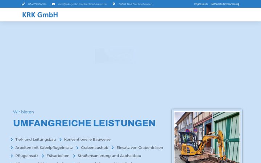Select the text Tief- und Leitungsbau
The width and height of the screenshot is (261, 163).
pos(36,139)
